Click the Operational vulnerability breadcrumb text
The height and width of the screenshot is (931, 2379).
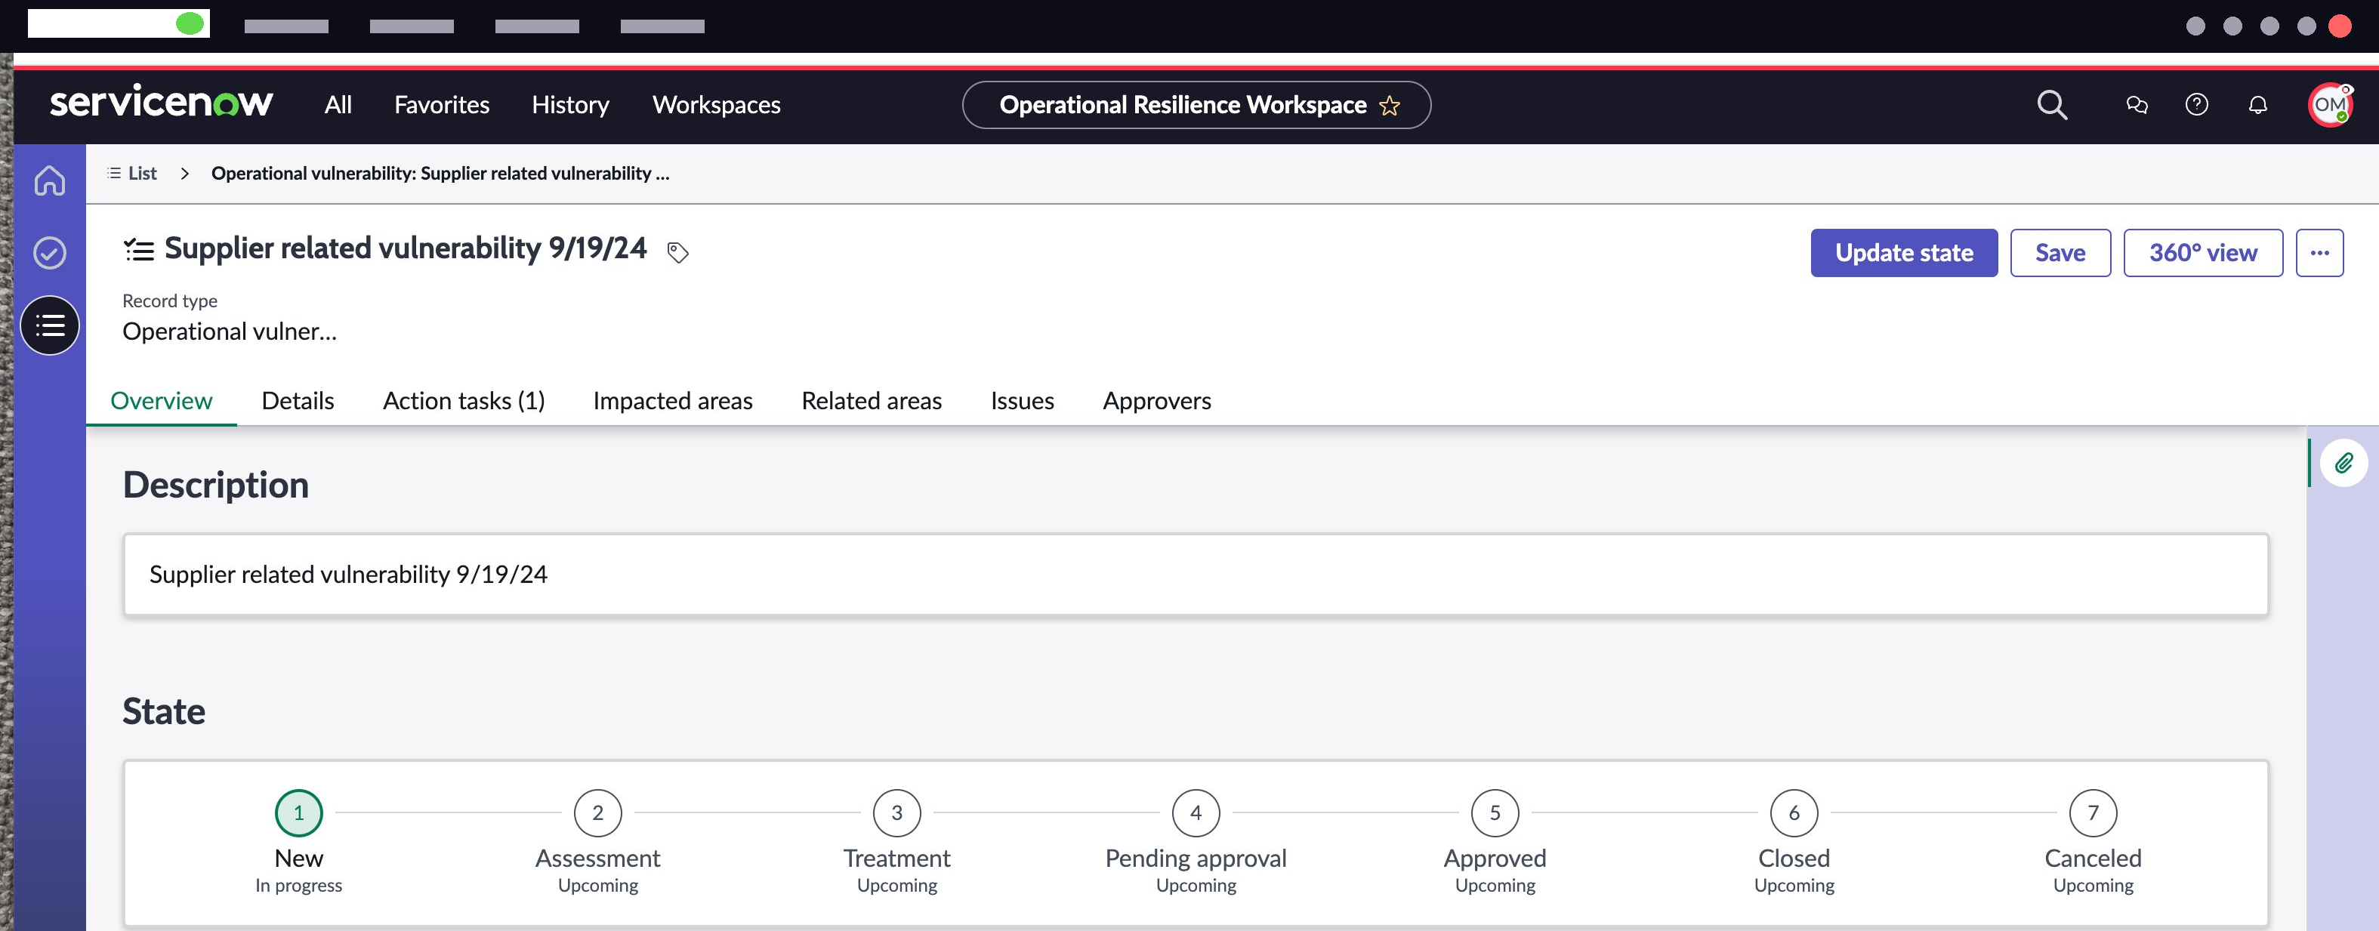(440, 174)
